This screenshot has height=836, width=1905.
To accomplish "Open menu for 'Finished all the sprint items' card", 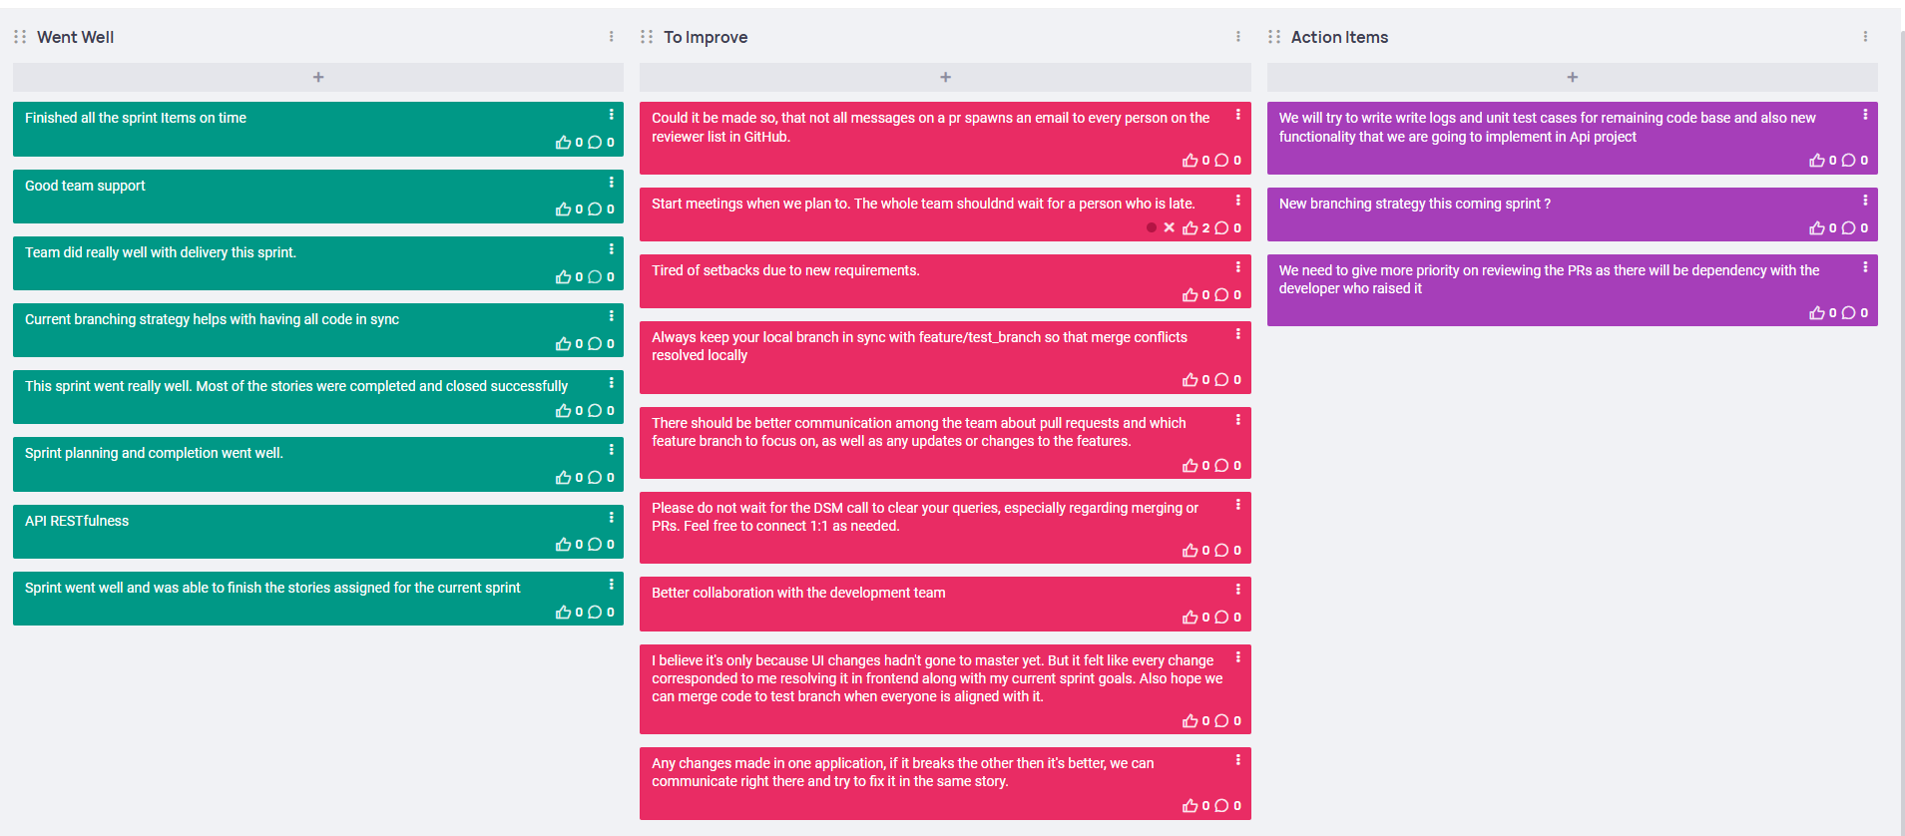I will (x=612, y=115).
